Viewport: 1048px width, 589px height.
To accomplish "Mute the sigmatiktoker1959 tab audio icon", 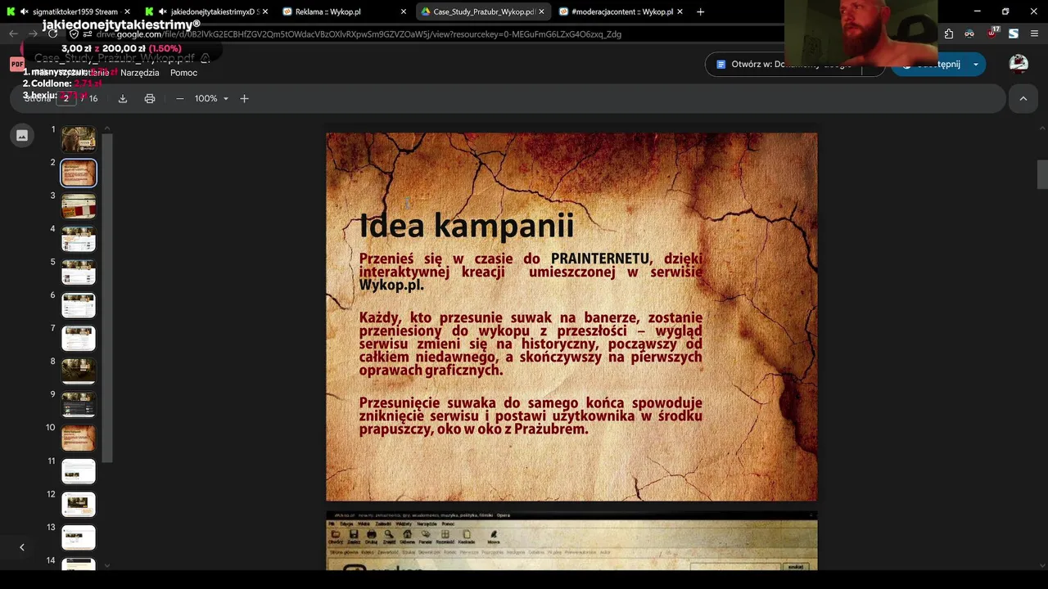I will click(24, 12).
